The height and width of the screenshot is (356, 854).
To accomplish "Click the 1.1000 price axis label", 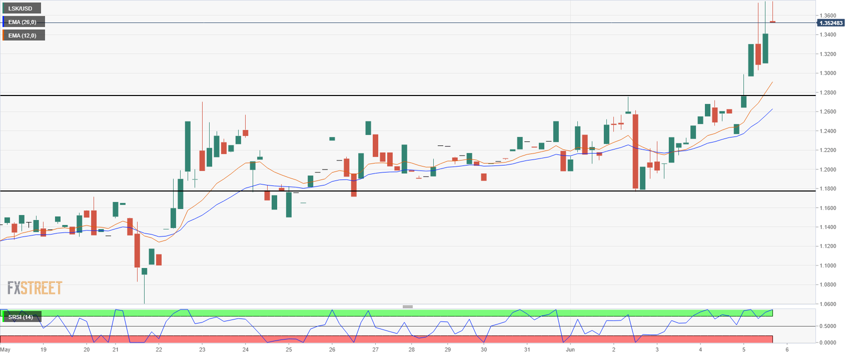I will click(x=827, y=266).
